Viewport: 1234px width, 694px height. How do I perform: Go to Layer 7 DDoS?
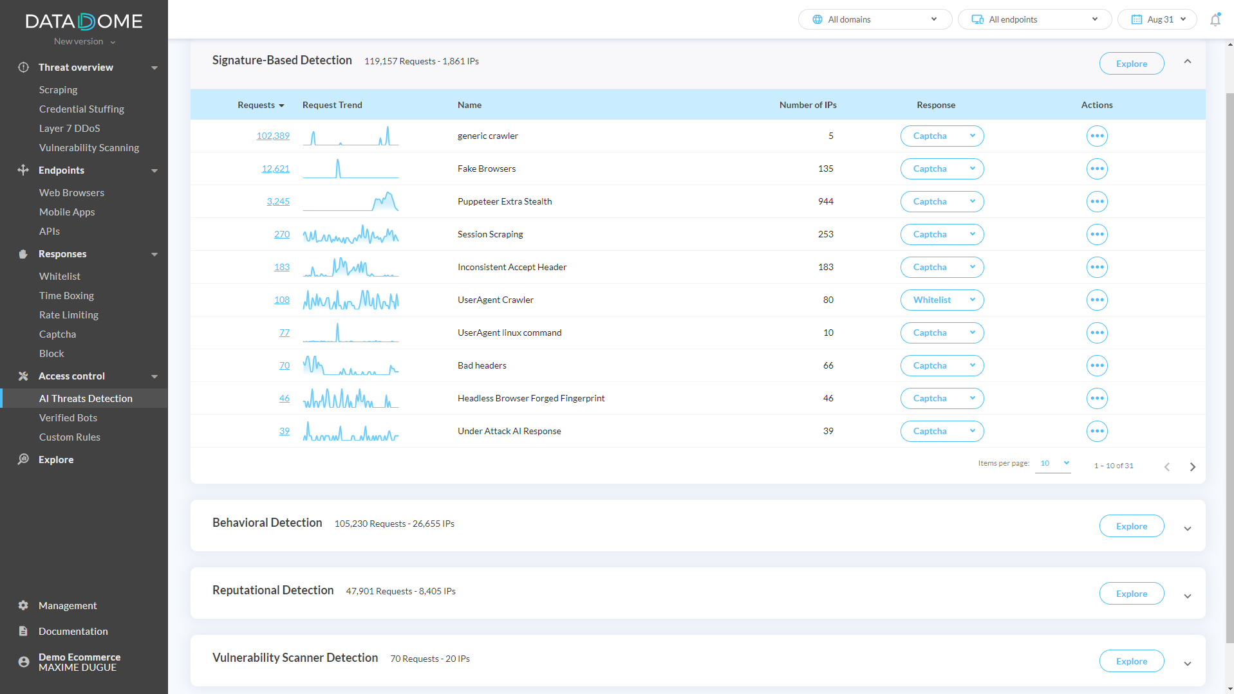click(70, 128)
